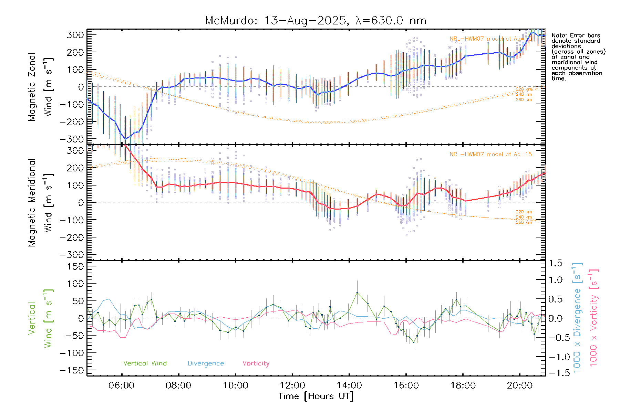
Task: Select the blue "Divergence" legend entry
Action: [x=206, y=363]
